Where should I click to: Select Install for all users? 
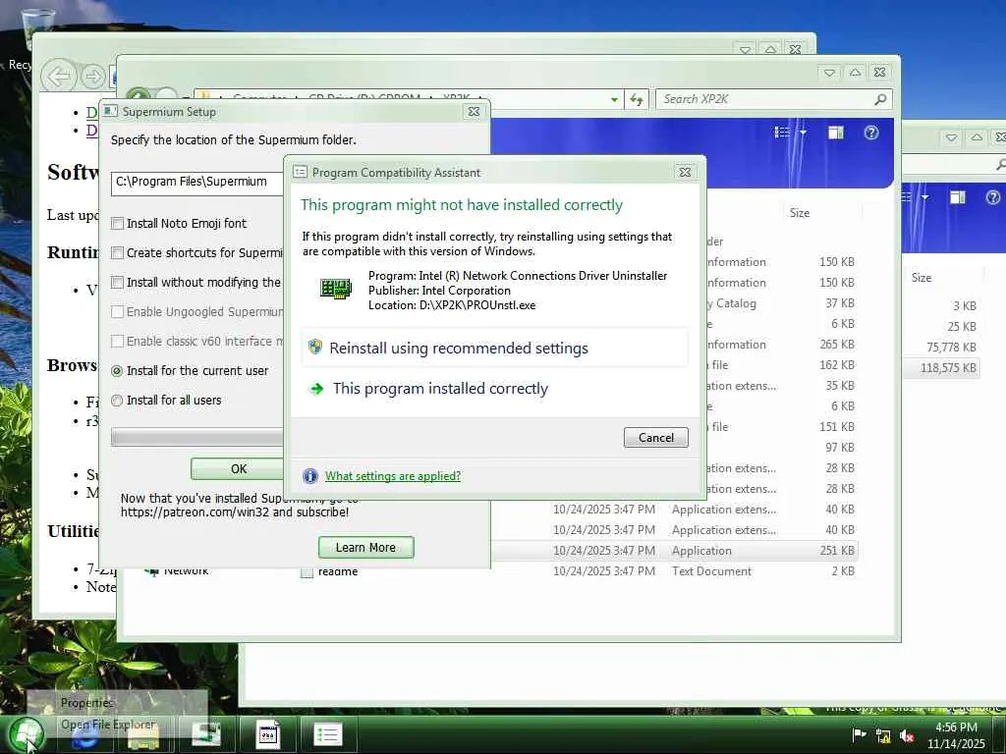coord(117,401)
